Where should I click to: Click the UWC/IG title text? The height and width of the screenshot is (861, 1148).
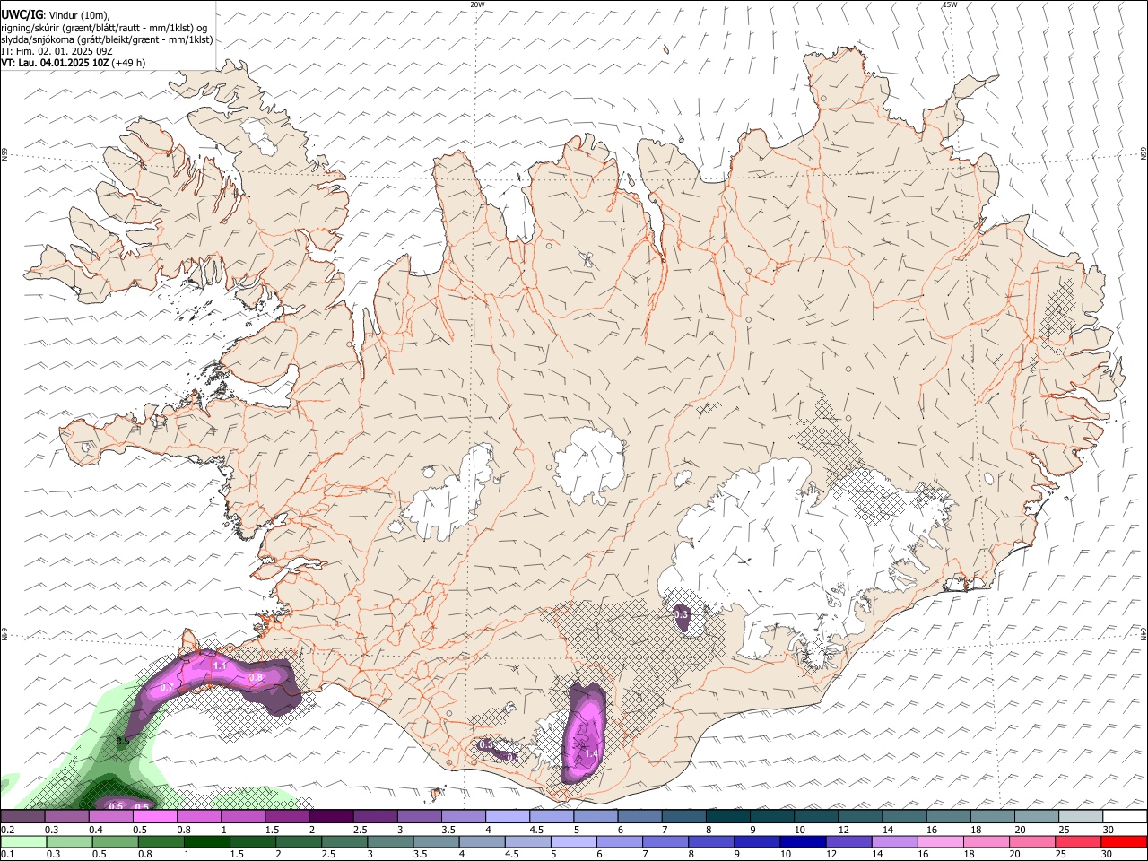[22, 13]
